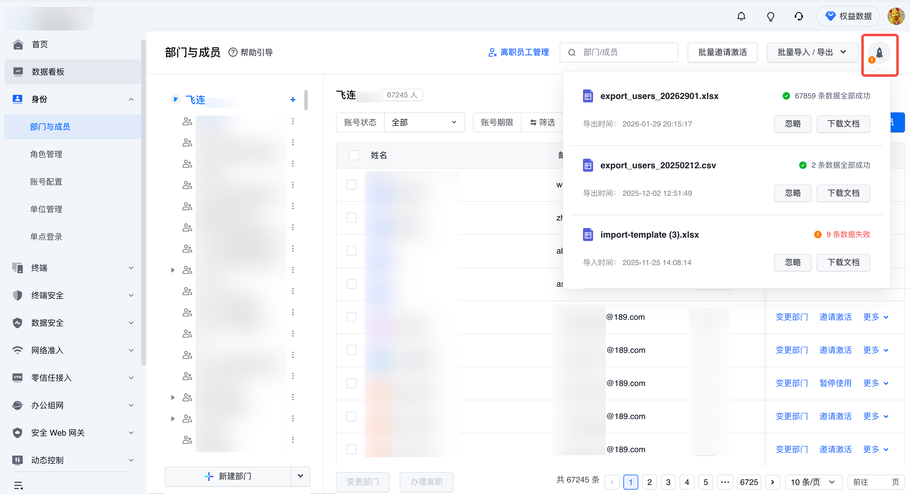
Task: Click the file icon of import-template (3).xlsx
Action: pos(588,235)
